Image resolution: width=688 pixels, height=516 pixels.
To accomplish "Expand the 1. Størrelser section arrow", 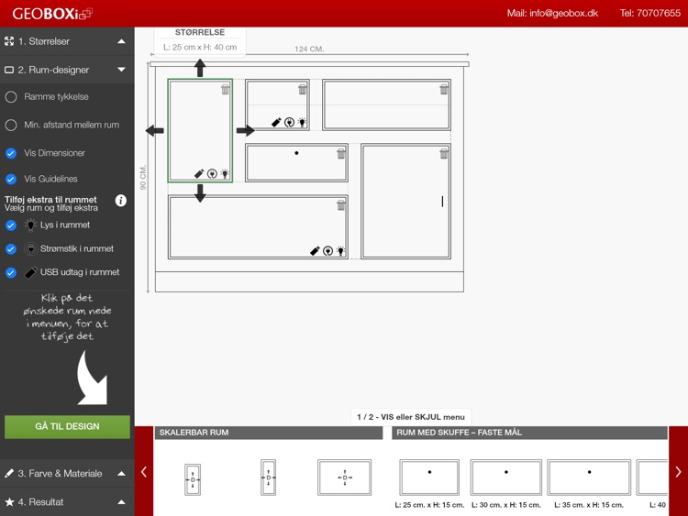I will (121, 41).
